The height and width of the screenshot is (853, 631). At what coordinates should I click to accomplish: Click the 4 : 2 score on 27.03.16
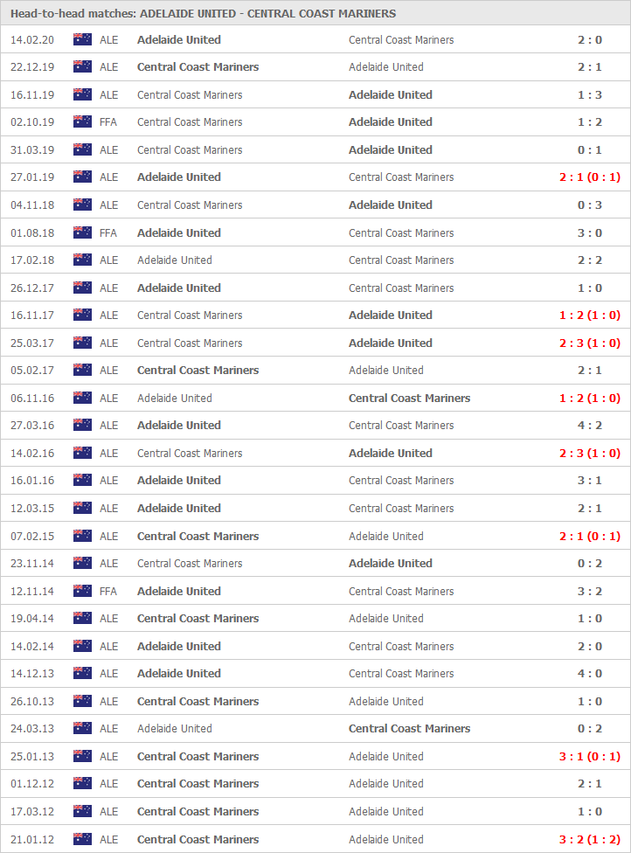(x=590, y=425)
